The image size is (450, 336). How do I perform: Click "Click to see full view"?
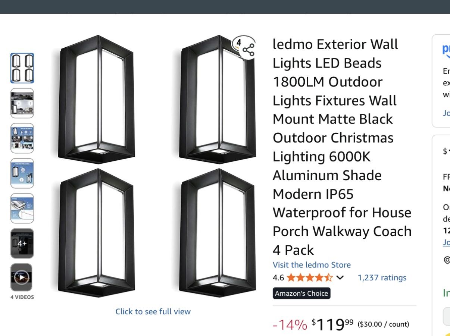point(153,311)
